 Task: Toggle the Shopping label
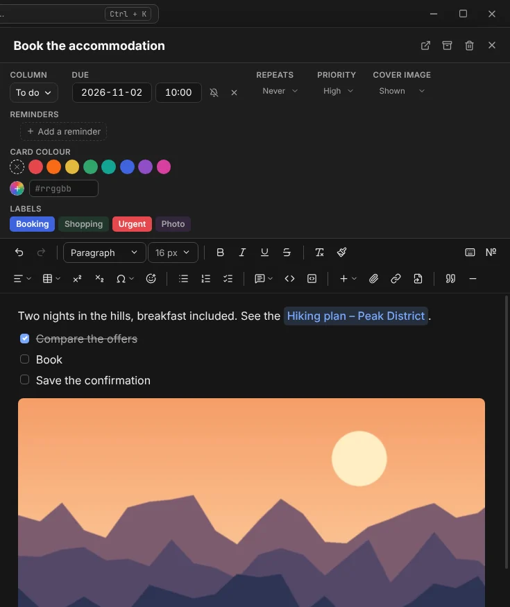coord(84,224)
